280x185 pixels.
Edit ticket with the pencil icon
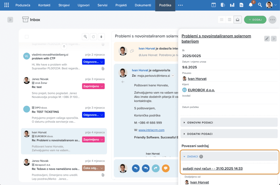[267, 39]
